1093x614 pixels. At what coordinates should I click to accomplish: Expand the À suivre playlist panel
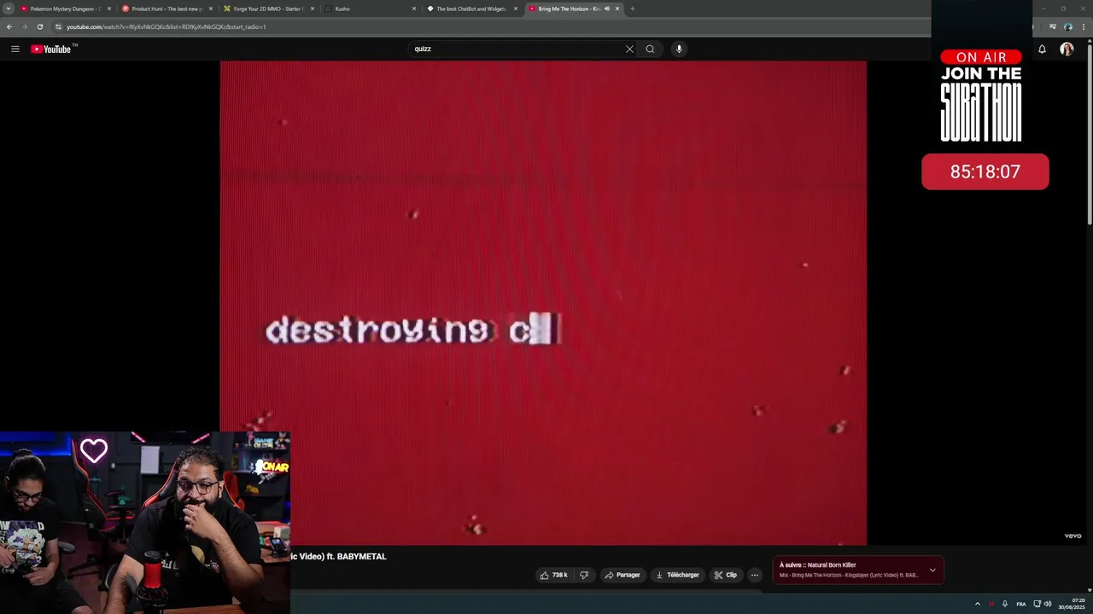coord(932,570)
